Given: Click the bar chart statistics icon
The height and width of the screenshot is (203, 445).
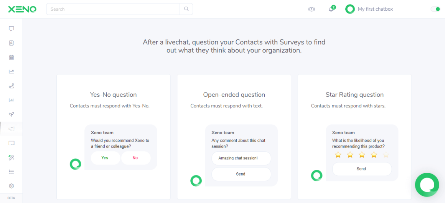Looking at the screenshot, I should 12,100.
